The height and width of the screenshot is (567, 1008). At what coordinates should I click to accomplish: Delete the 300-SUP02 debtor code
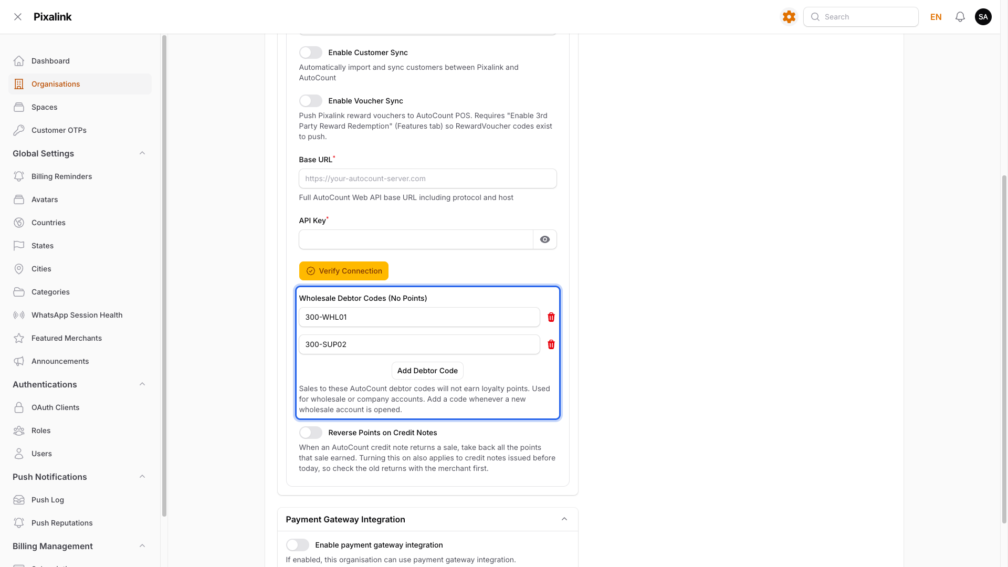(551, 344)
